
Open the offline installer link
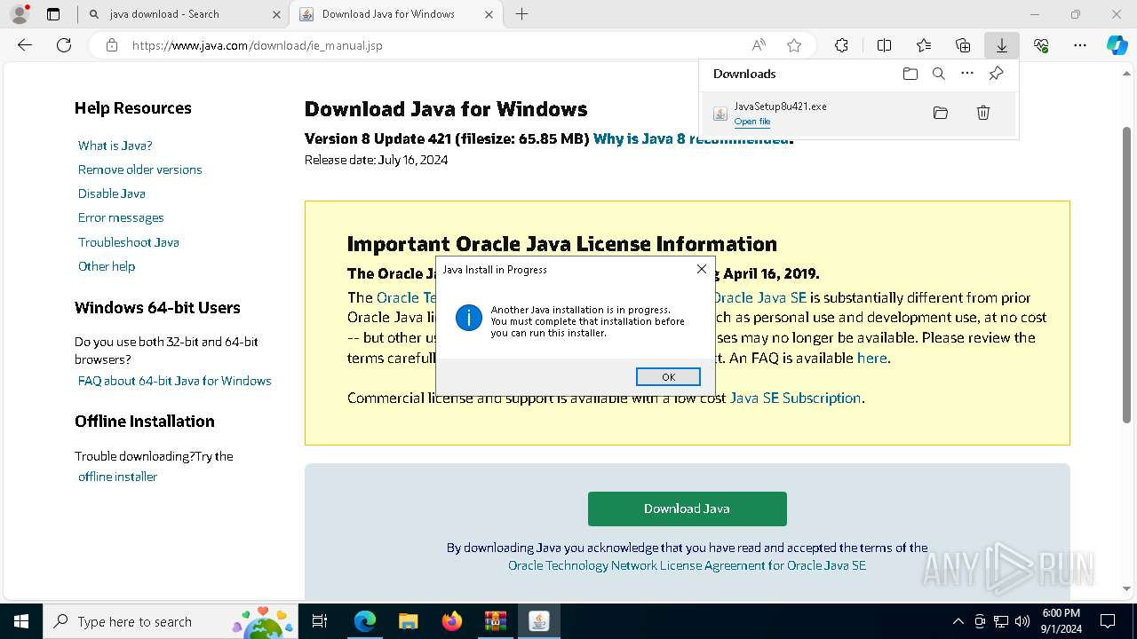point(117,477)
